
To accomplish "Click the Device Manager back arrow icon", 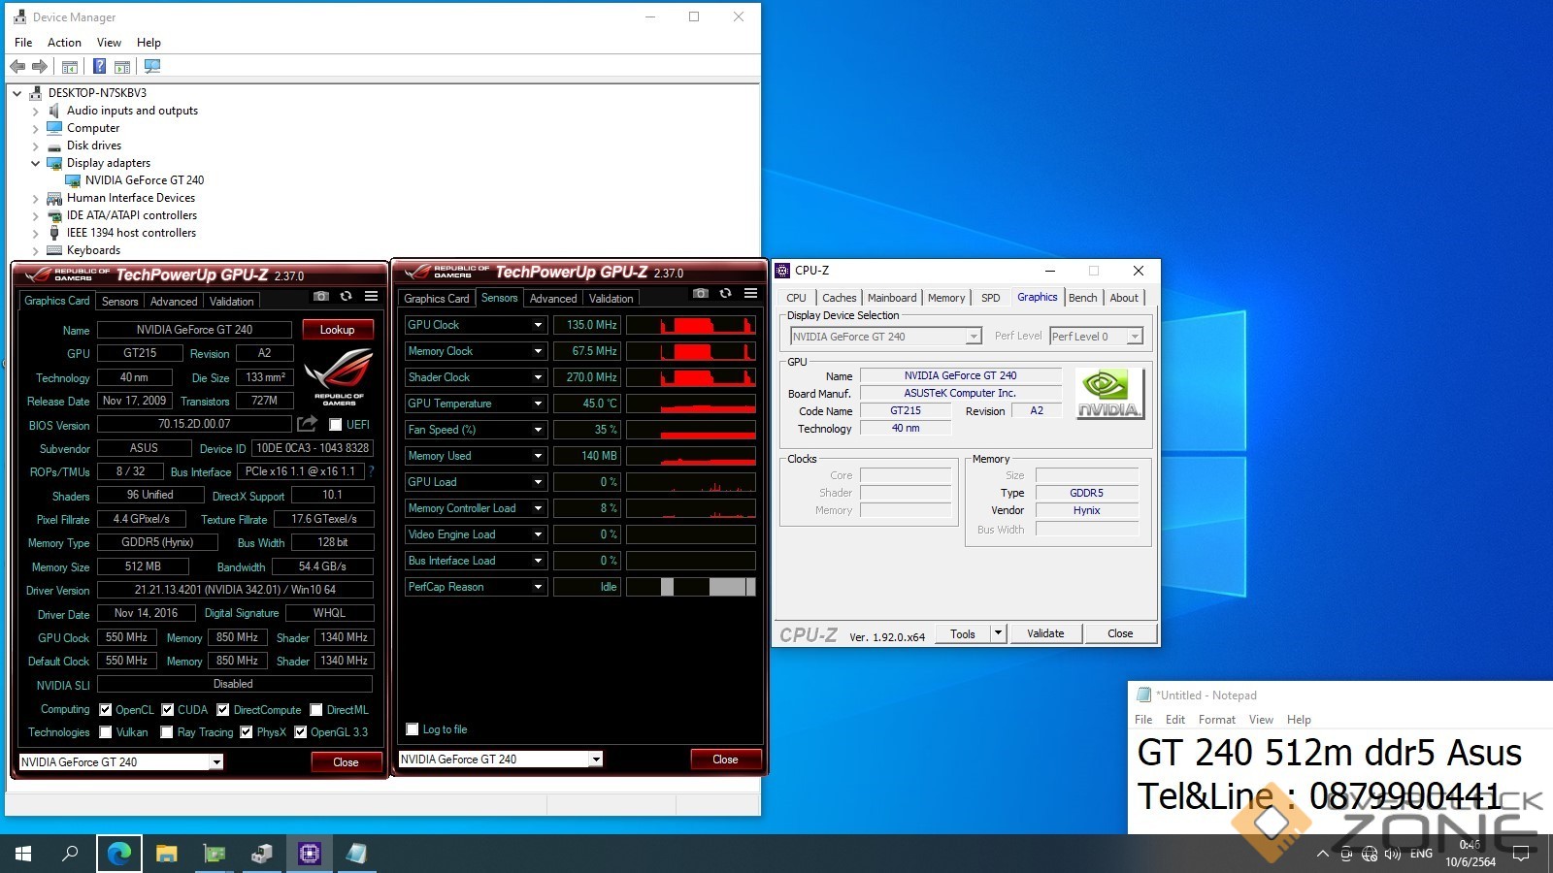I will coord(17,66).
